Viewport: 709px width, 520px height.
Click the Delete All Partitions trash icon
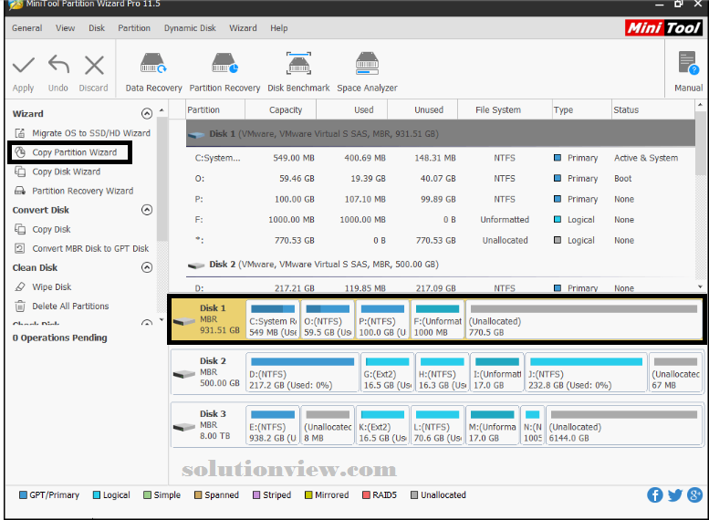click(x=20, y=307)
